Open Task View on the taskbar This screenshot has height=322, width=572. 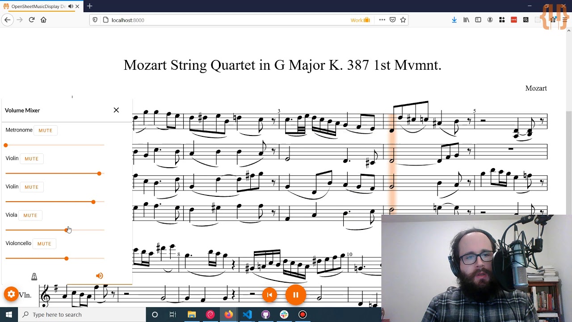[x=173, y=314]
